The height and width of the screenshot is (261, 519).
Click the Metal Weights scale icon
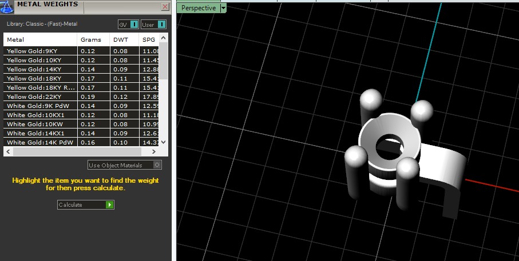pyautogui.click(x=7, y=7)
